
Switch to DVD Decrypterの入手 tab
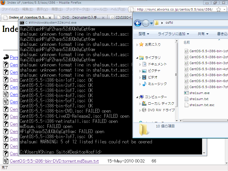coord(81,18)
